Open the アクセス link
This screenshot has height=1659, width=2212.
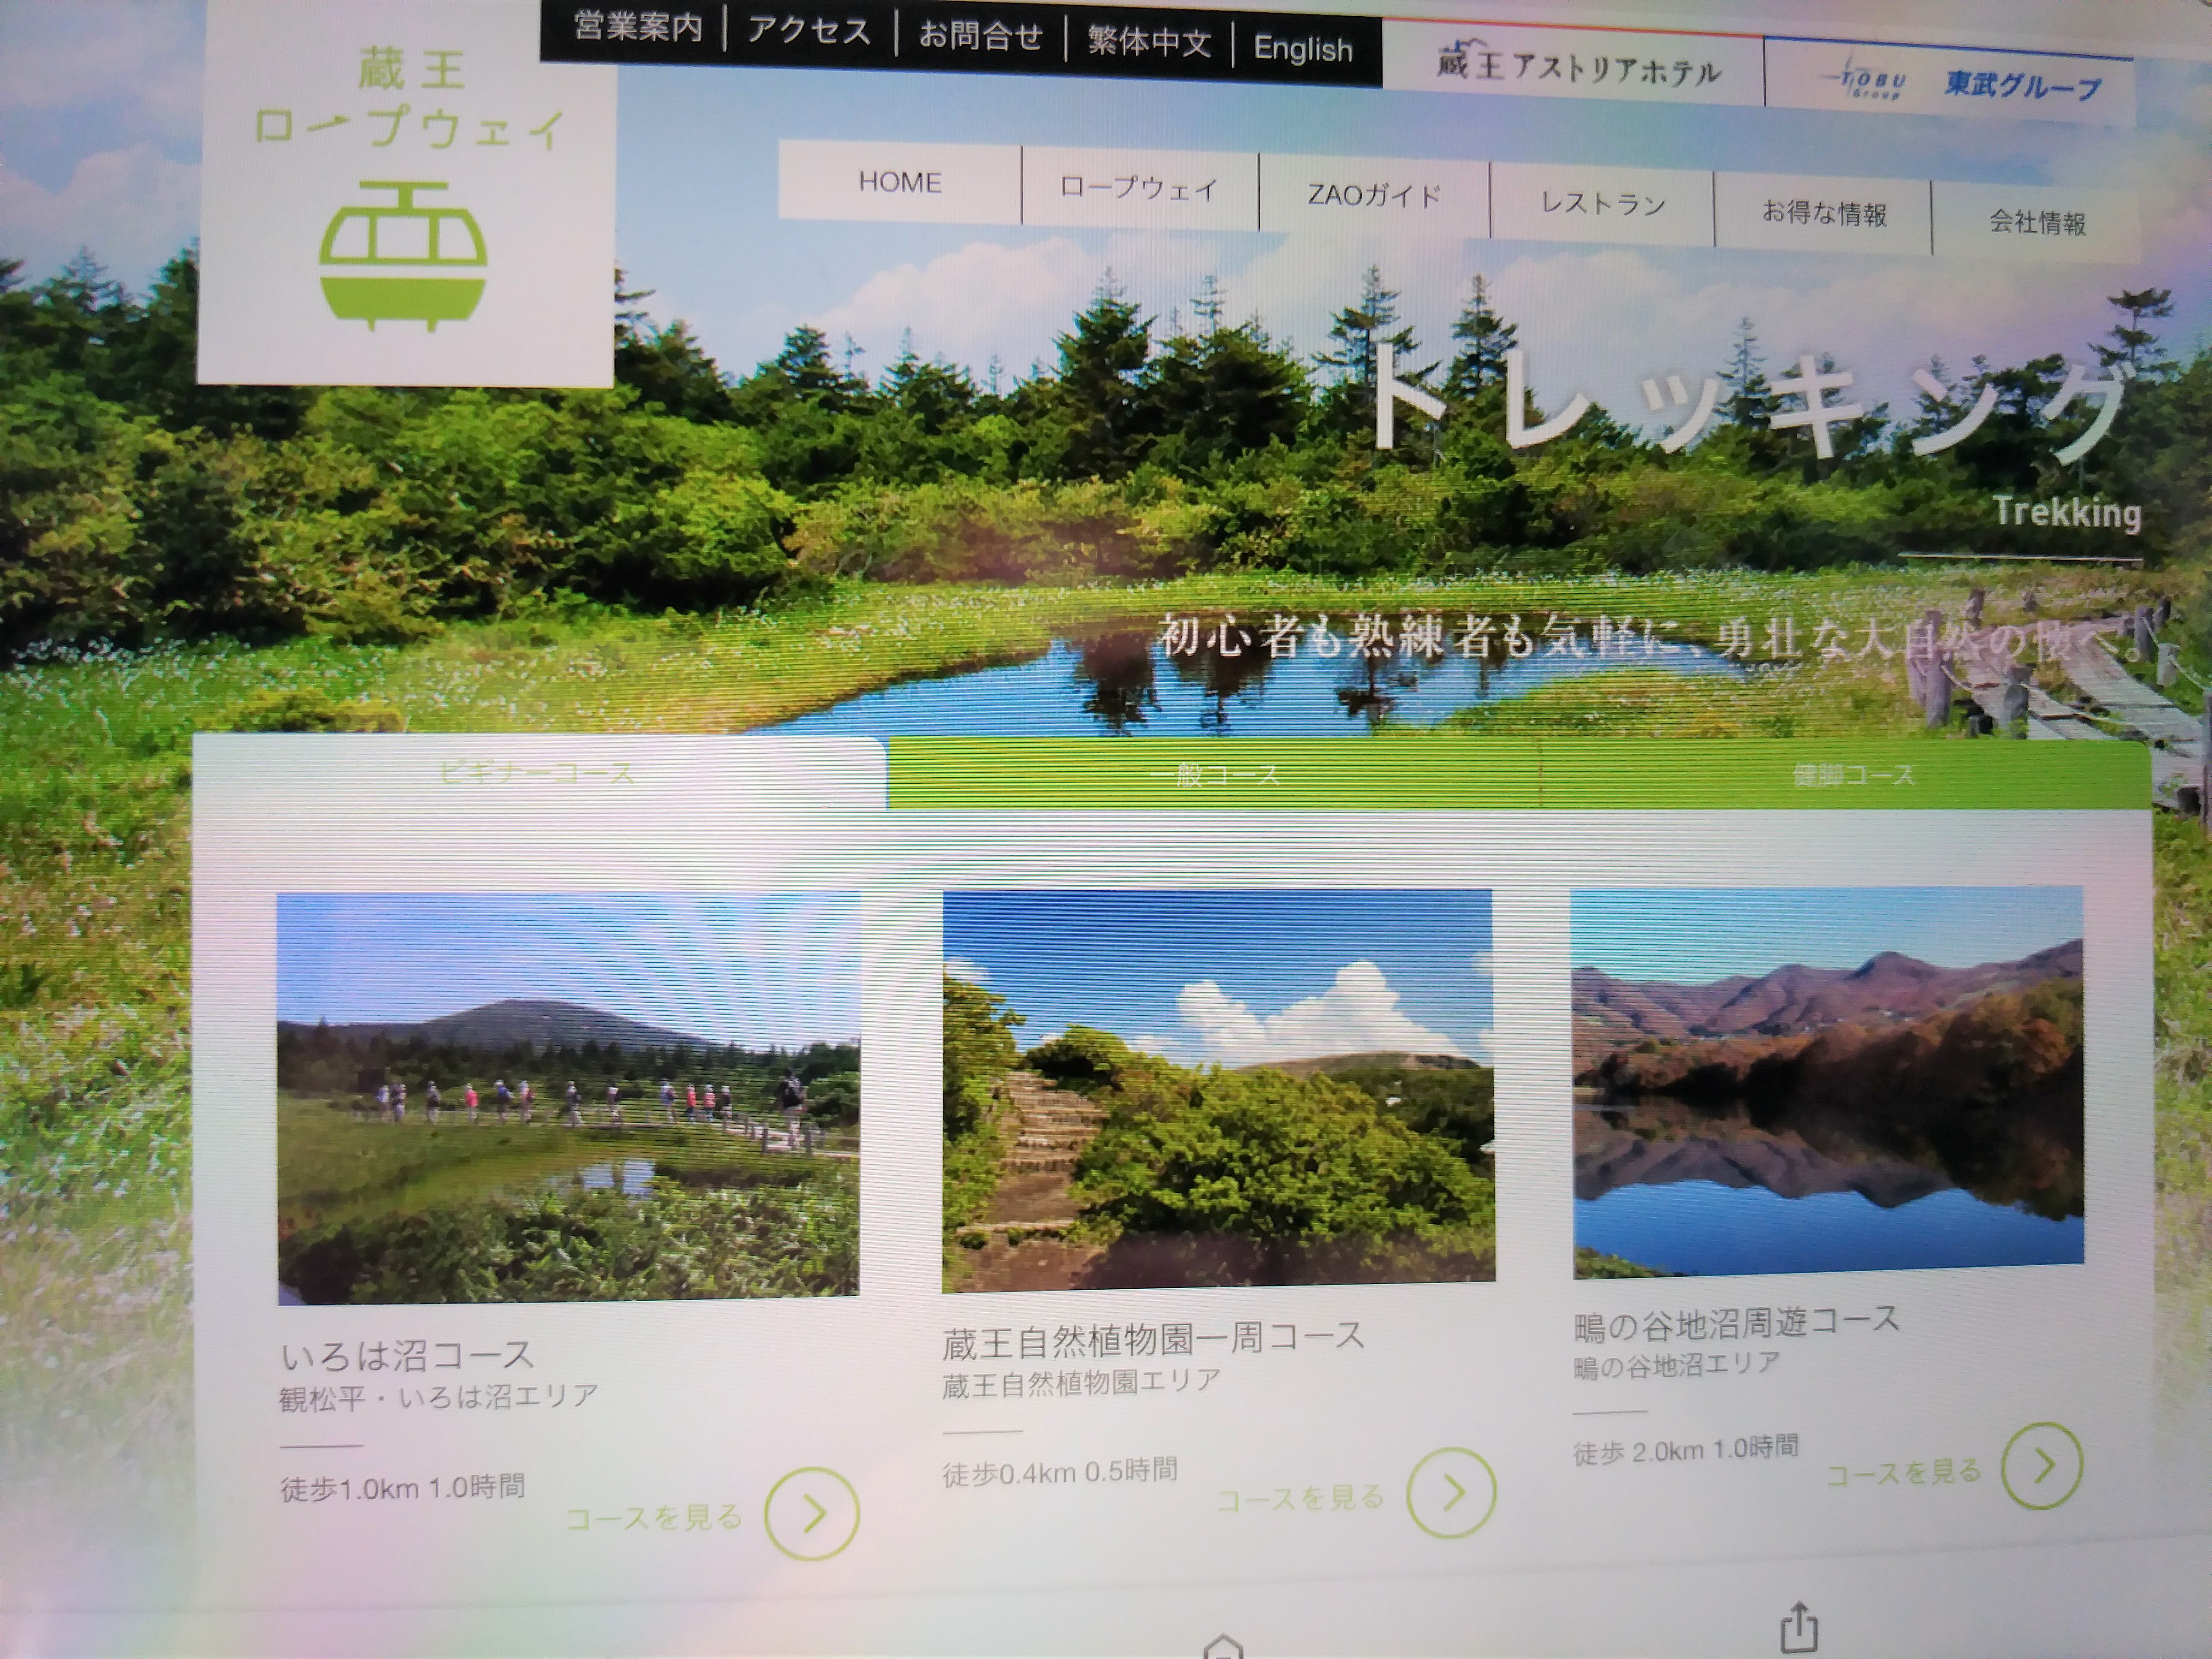(x=809, y=32)
